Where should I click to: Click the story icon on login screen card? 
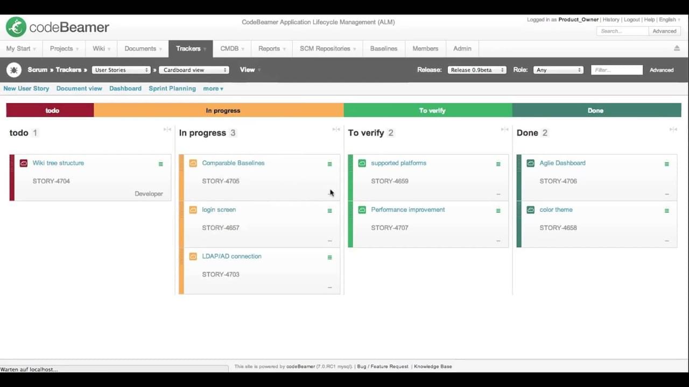pyautogui.click(x=193, y=210)
